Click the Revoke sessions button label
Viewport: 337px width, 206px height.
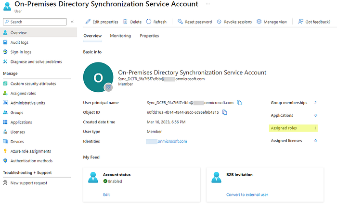238,22
